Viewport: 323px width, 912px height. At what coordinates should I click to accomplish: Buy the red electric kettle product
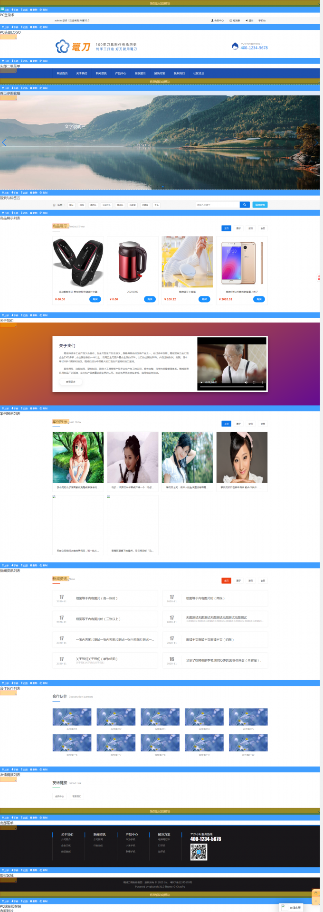[x=150, y=299]
